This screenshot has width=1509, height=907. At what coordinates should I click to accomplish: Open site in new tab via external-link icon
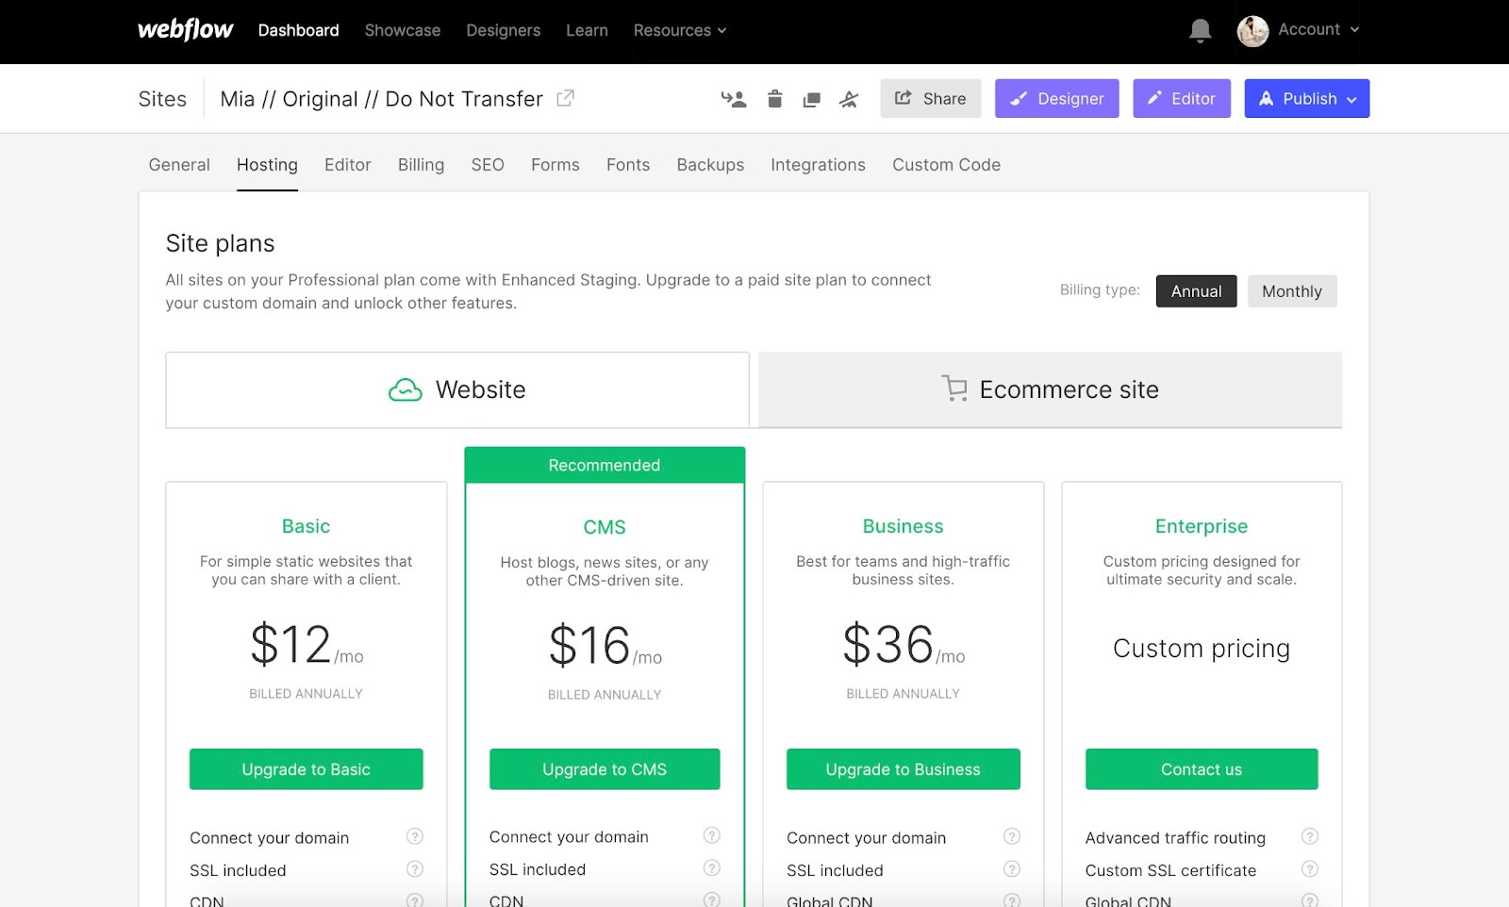565,98
